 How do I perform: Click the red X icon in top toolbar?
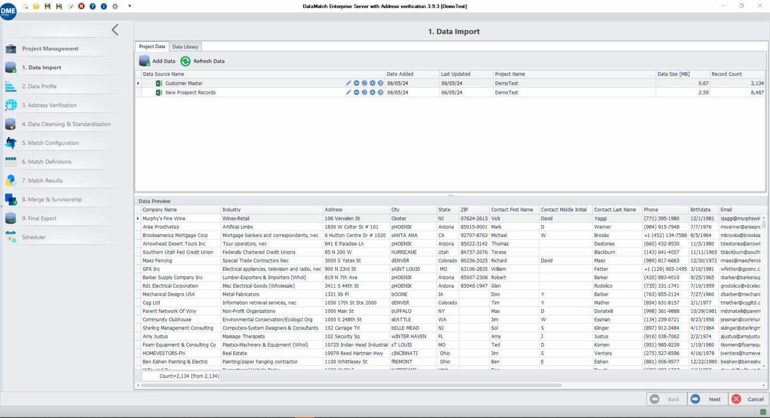(x=81, y=6)
